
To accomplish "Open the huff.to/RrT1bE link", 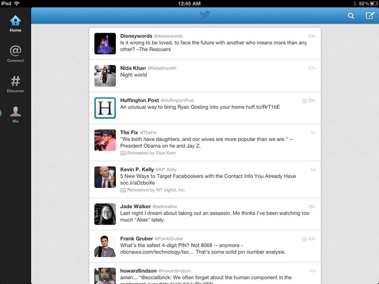I will [263, 107].
